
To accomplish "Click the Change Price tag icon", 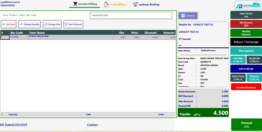I will coord(46,24).
